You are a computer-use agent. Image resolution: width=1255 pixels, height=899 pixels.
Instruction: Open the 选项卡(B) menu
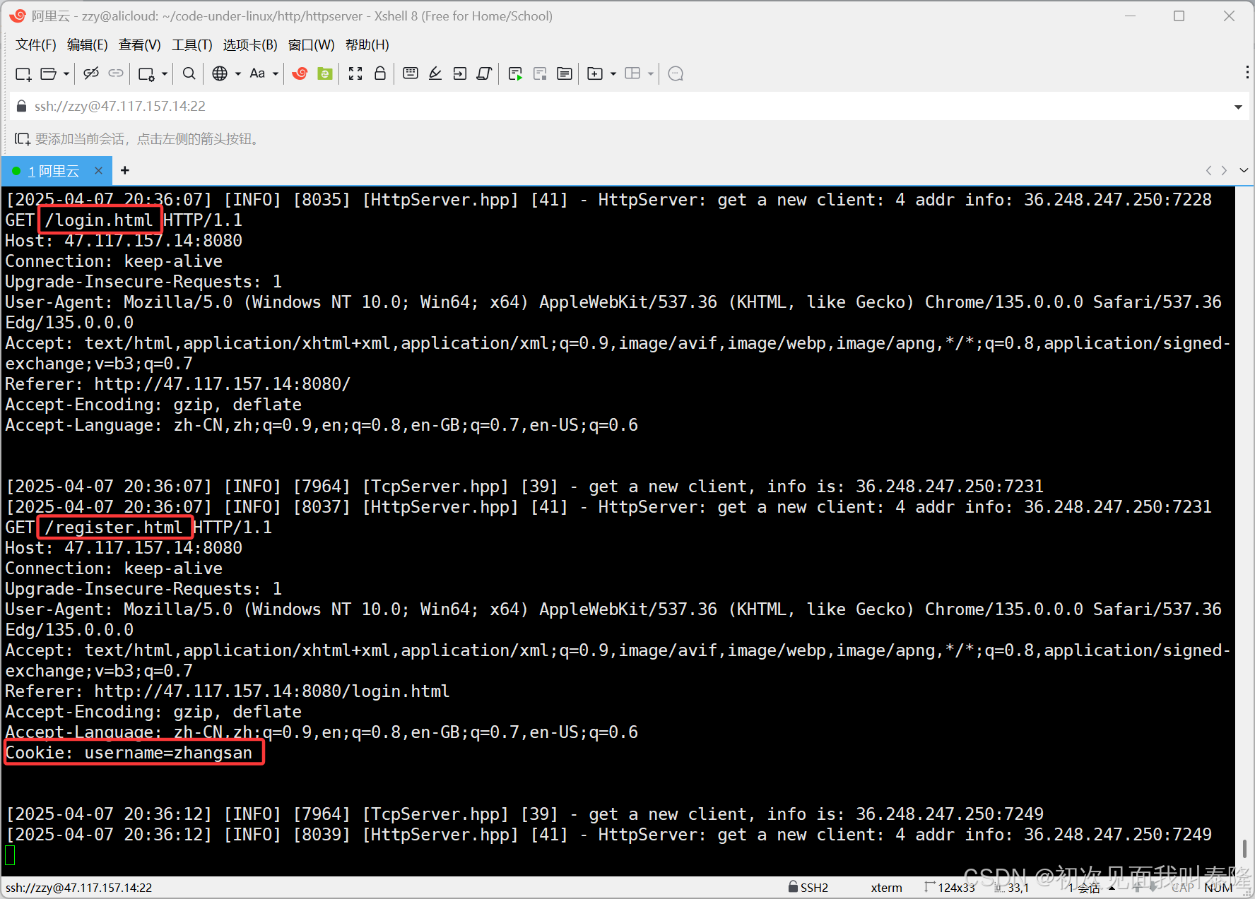[x=250, y=45]
